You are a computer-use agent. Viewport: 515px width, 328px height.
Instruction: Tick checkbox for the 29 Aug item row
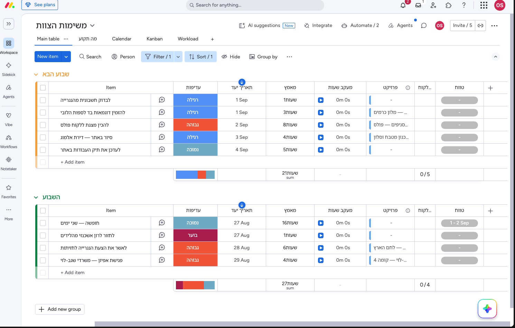(43, 260)
